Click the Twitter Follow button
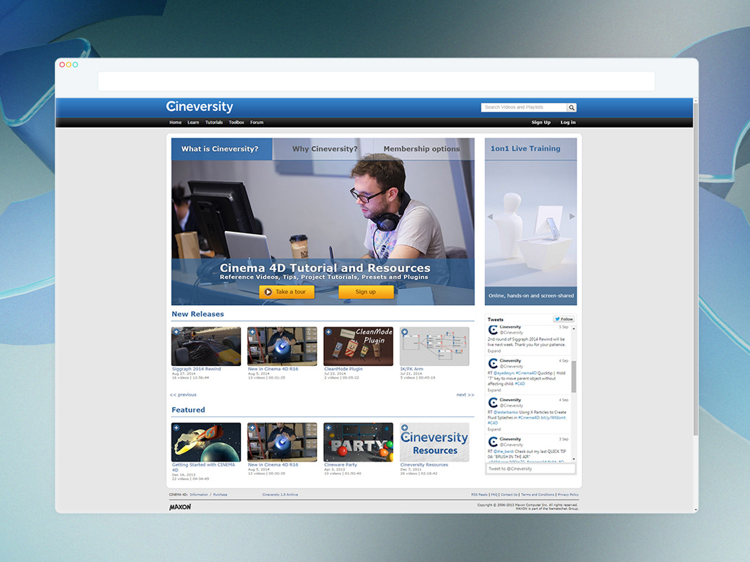750x562 pixels. click(x=564, y=319)
